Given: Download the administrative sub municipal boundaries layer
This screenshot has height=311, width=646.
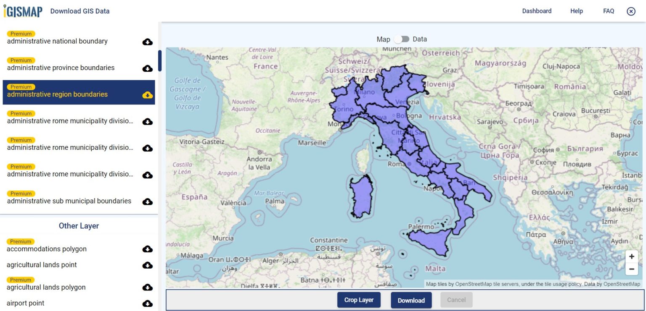Looking at the screenshot, I should pos(148,201).
